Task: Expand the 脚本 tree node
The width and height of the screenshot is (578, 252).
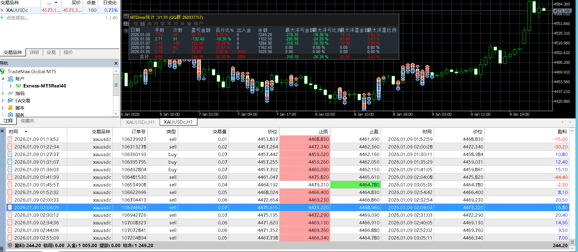Action: 3,108
